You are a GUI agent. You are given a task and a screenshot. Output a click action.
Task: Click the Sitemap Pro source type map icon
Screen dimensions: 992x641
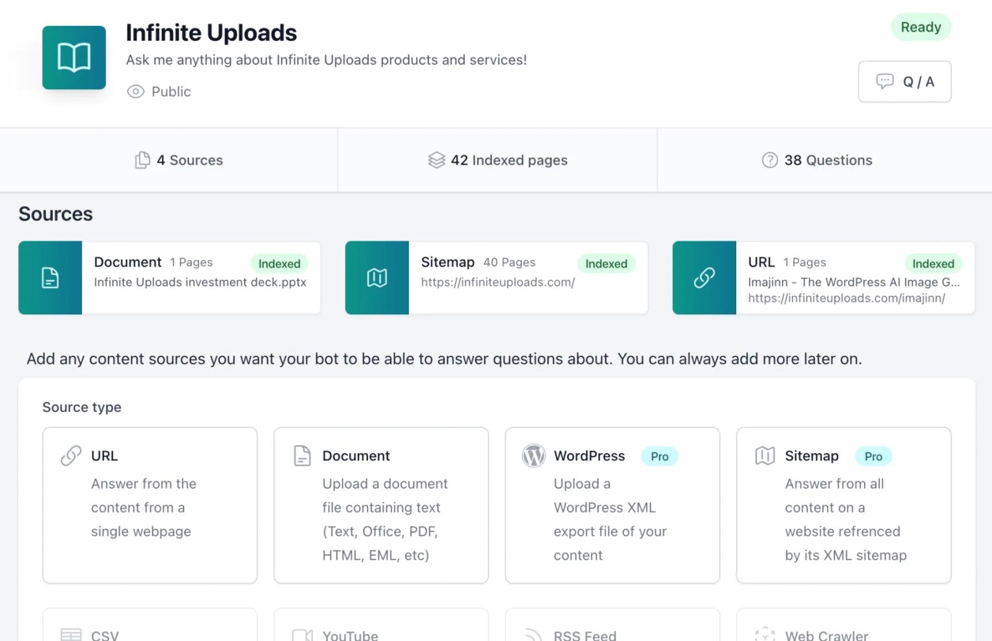pos(765,456)
